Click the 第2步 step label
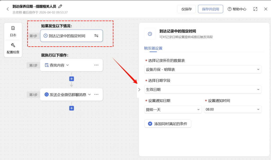The image size is (271, 160). 33,65
